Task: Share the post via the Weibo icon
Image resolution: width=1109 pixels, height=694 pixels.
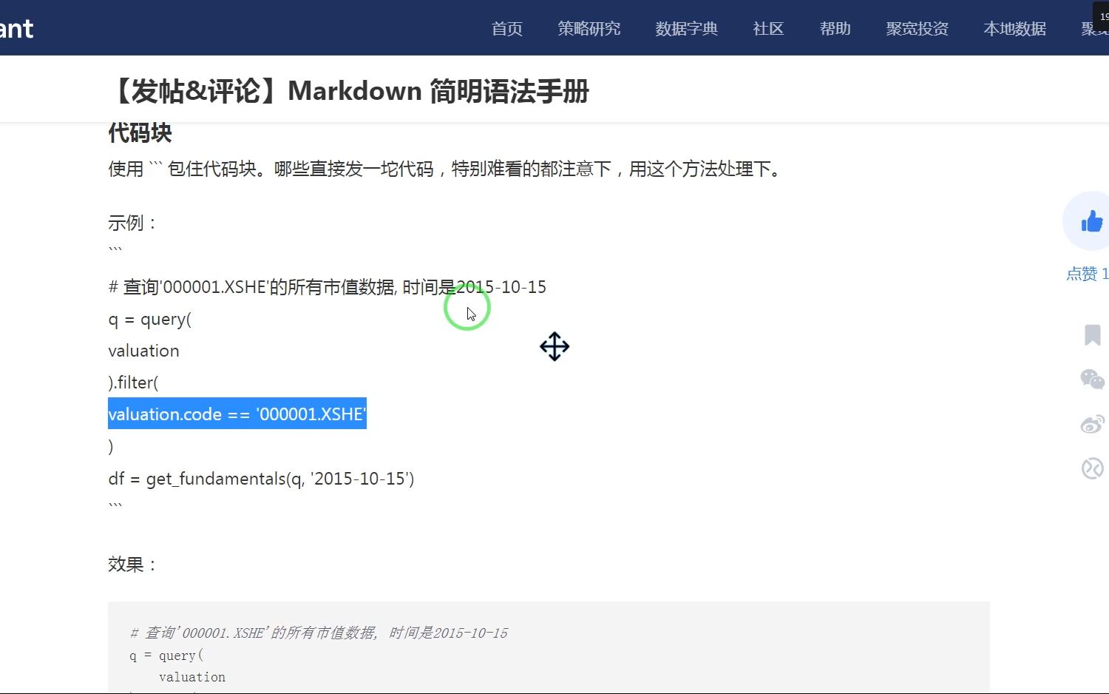Action: 1092,424
